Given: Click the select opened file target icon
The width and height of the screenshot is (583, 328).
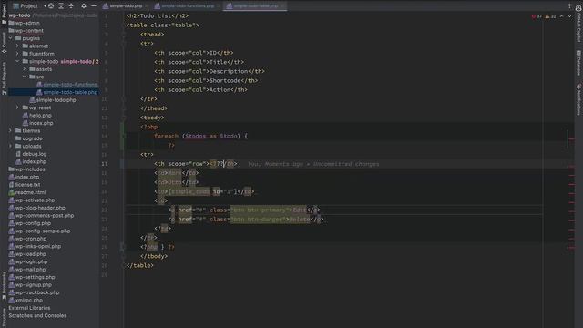Looking at the screenshot, I should click(51, 6).
